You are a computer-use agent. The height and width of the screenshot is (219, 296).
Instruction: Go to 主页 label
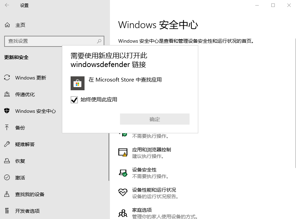(21, 25)
